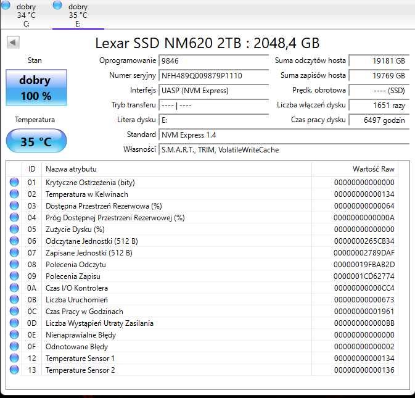The image size is (415, 398).
Task: Click status orb for Temperature Sensor 2 row
Action: pos(14,370)
